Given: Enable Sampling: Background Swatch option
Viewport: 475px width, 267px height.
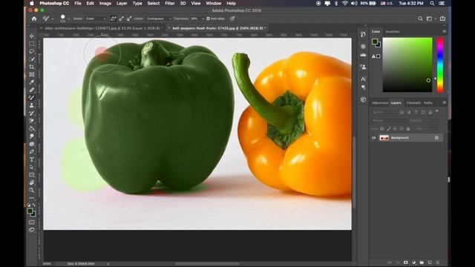Looking at the screenshot, I should tap(128, 19).
